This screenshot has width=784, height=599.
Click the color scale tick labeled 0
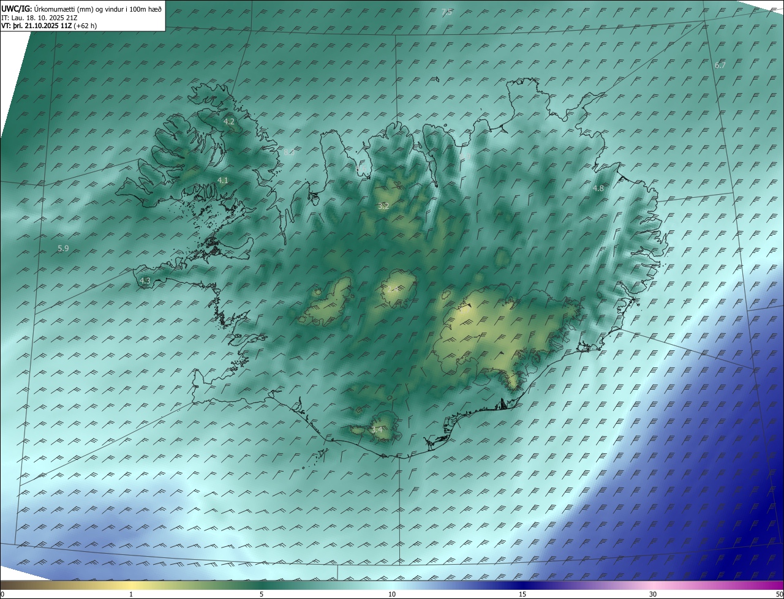point(2,594)
